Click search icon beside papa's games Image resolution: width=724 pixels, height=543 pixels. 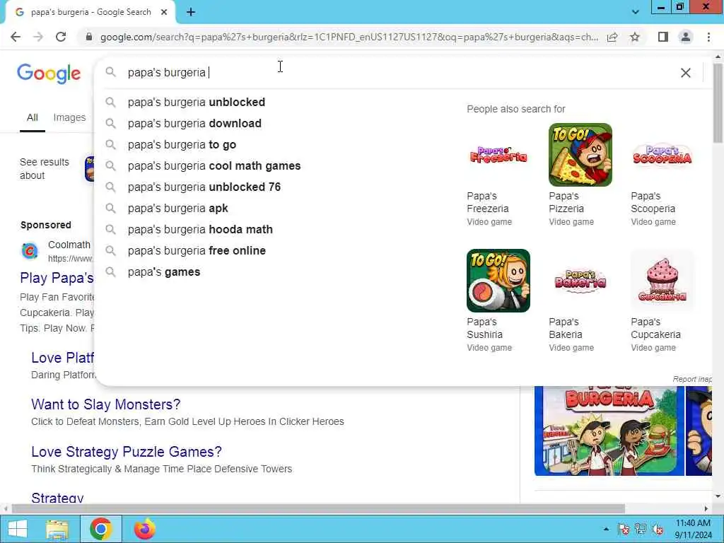(110, 271)
